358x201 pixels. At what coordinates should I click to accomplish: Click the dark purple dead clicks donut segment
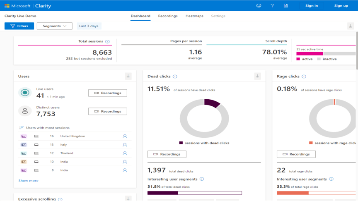coord(212,103)
